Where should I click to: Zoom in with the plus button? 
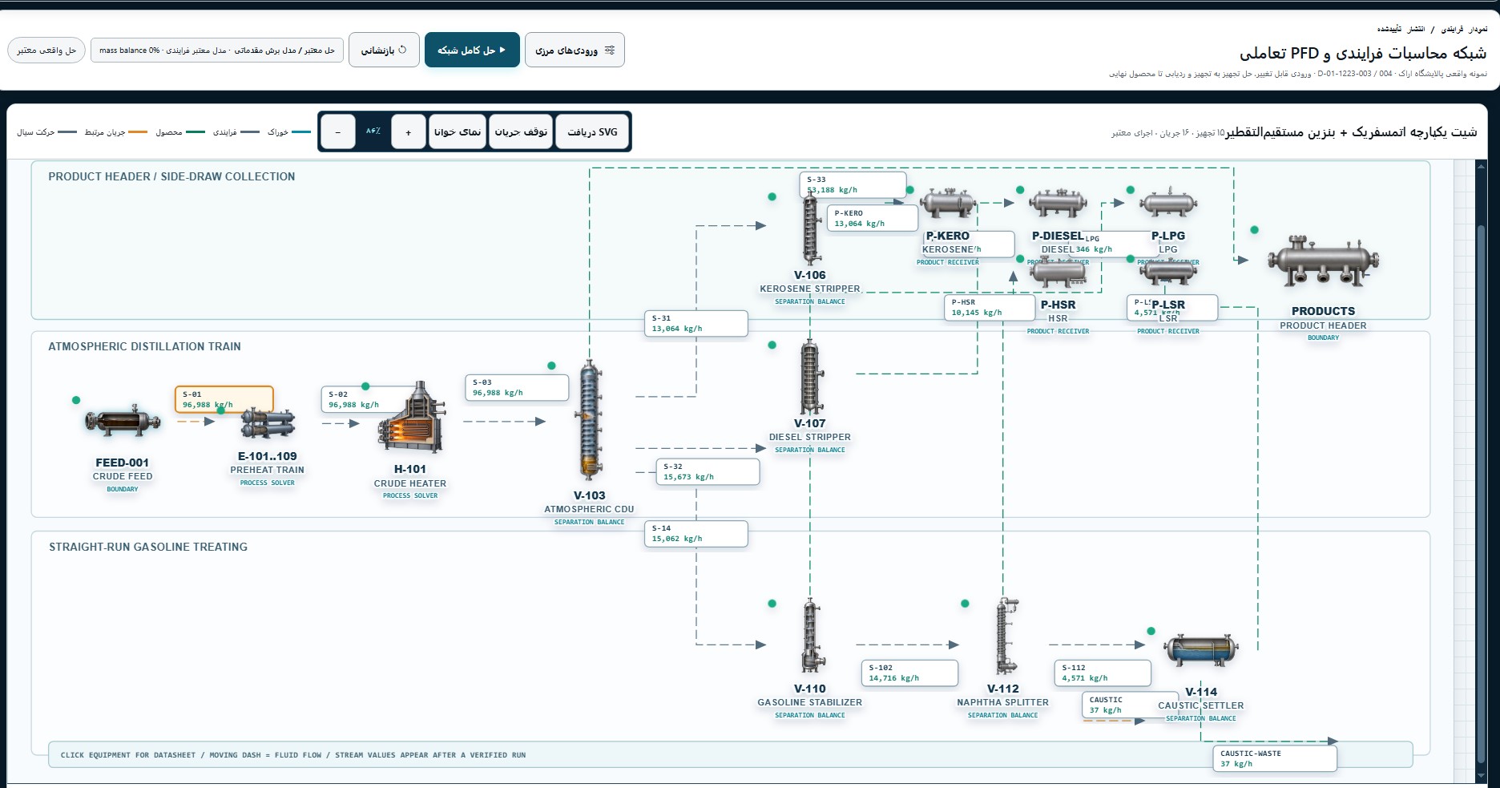[x=409, y=131]
